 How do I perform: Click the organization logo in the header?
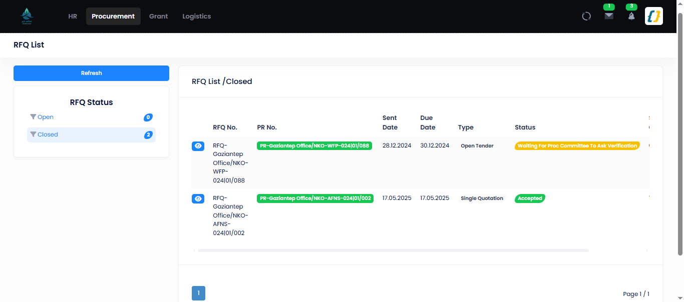[27, 16]
